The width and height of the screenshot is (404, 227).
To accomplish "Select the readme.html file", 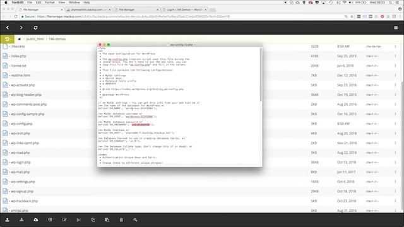I will click(x=21, y=76).
